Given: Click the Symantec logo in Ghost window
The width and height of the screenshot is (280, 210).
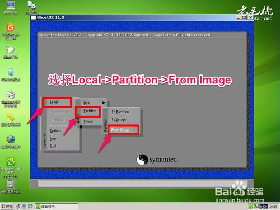Looking at the screenshot, I should click(x=157, y=160).
